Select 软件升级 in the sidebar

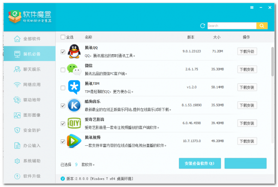tap(29, 176)
